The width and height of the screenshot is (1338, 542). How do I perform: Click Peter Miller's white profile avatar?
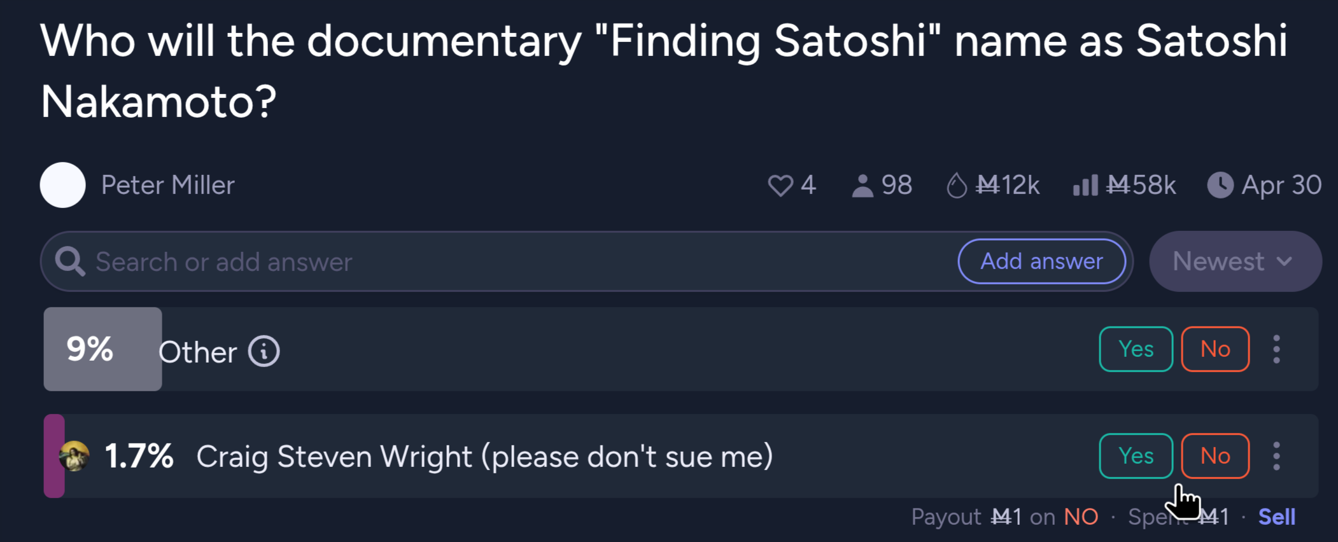63,185
